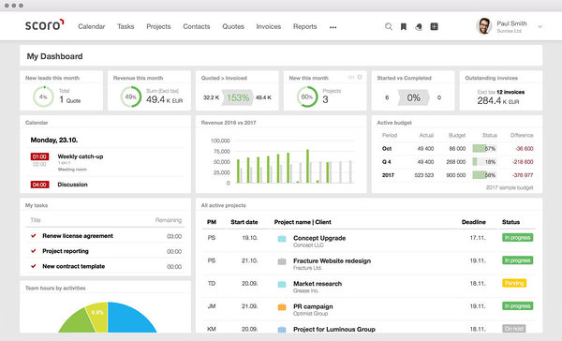
Task: Click the project icon for Project for Luminous Group
Action: point(282,330)
